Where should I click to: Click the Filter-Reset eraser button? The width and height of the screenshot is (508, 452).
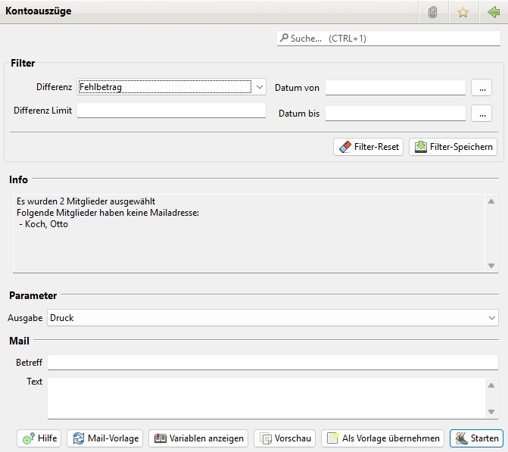point(368,147)
